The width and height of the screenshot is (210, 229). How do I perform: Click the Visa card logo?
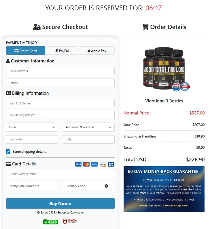pyautogui.click(x=78, y=164)
